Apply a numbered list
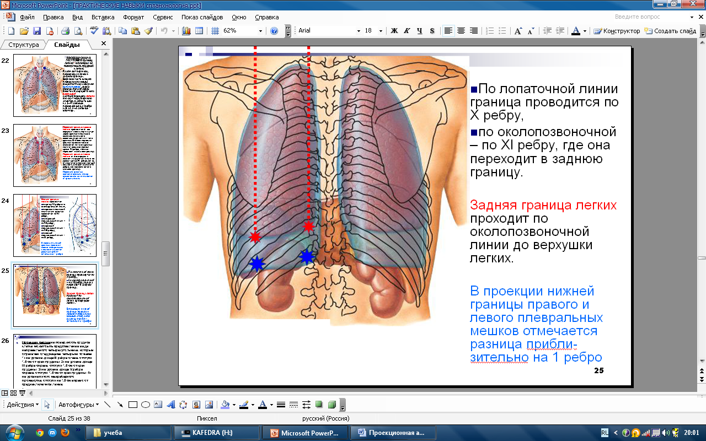 point(490,31)
